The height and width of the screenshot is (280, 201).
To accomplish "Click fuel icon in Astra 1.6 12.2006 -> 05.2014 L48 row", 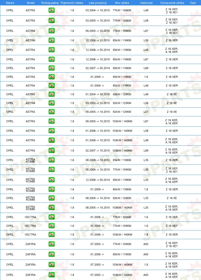I will 52,50.
